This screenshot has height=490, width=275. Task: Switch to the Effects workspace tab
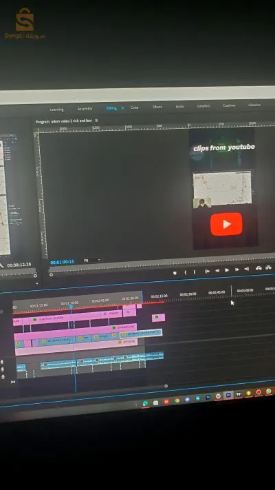157,107
